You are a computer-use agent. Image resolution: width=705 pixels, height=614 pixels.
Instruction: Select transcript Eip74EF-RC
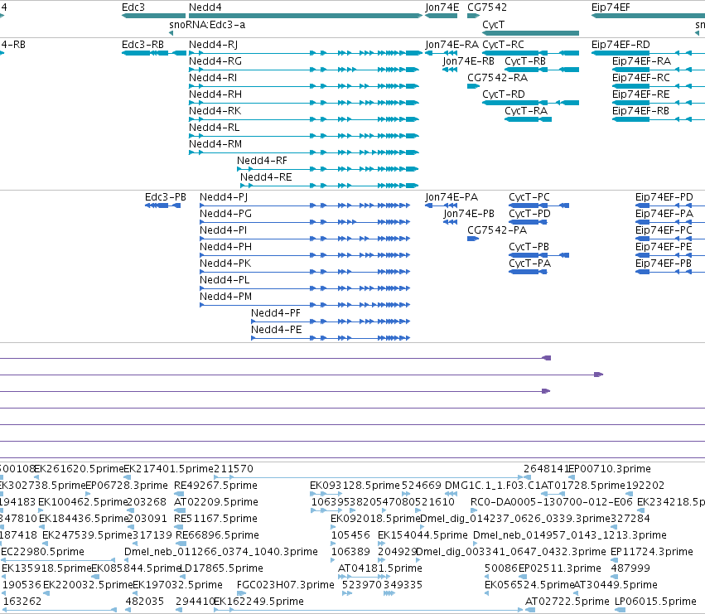click(x=640, y=78)
